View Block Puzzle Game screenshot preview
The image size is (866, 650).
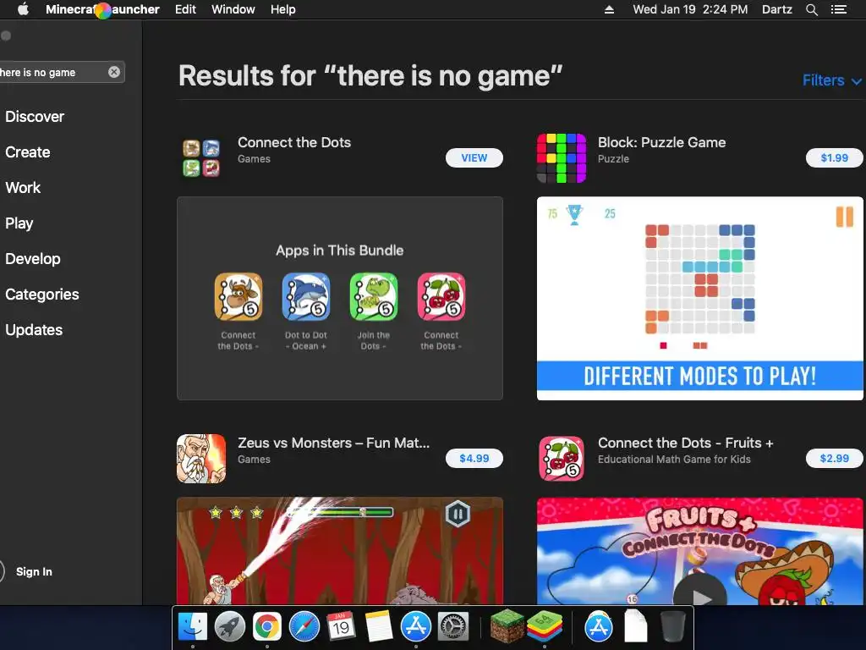click(x=699, y=299)
